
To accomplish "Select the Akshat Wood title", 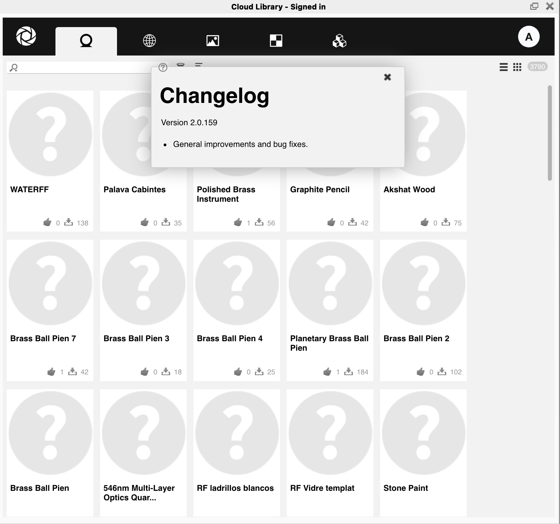I will coord(409,190).
